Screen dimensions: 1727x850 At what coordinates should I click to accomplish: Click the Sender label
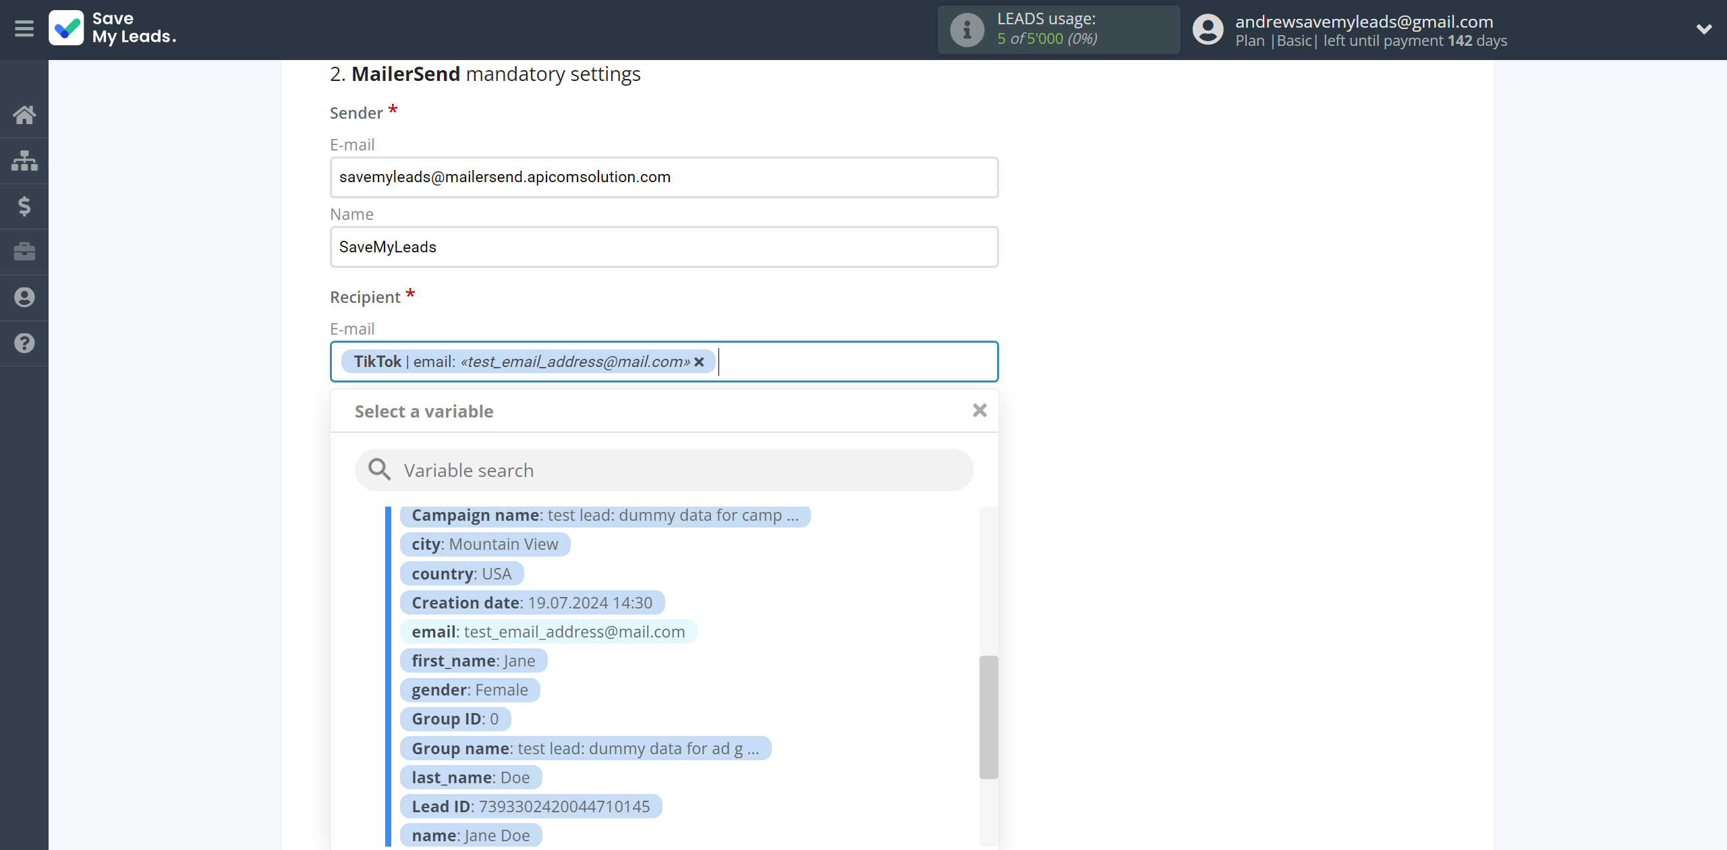[356, 113]
